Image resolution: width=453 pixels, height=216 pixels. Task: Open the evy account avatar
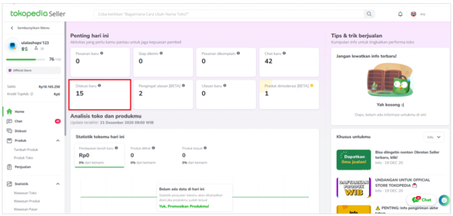[413, 14]
